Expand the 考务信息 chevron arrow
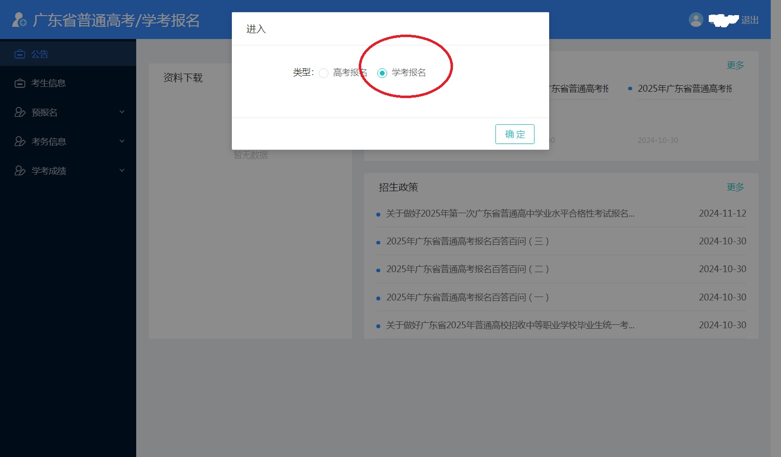The image size is (781, 457). pos(122,141)
